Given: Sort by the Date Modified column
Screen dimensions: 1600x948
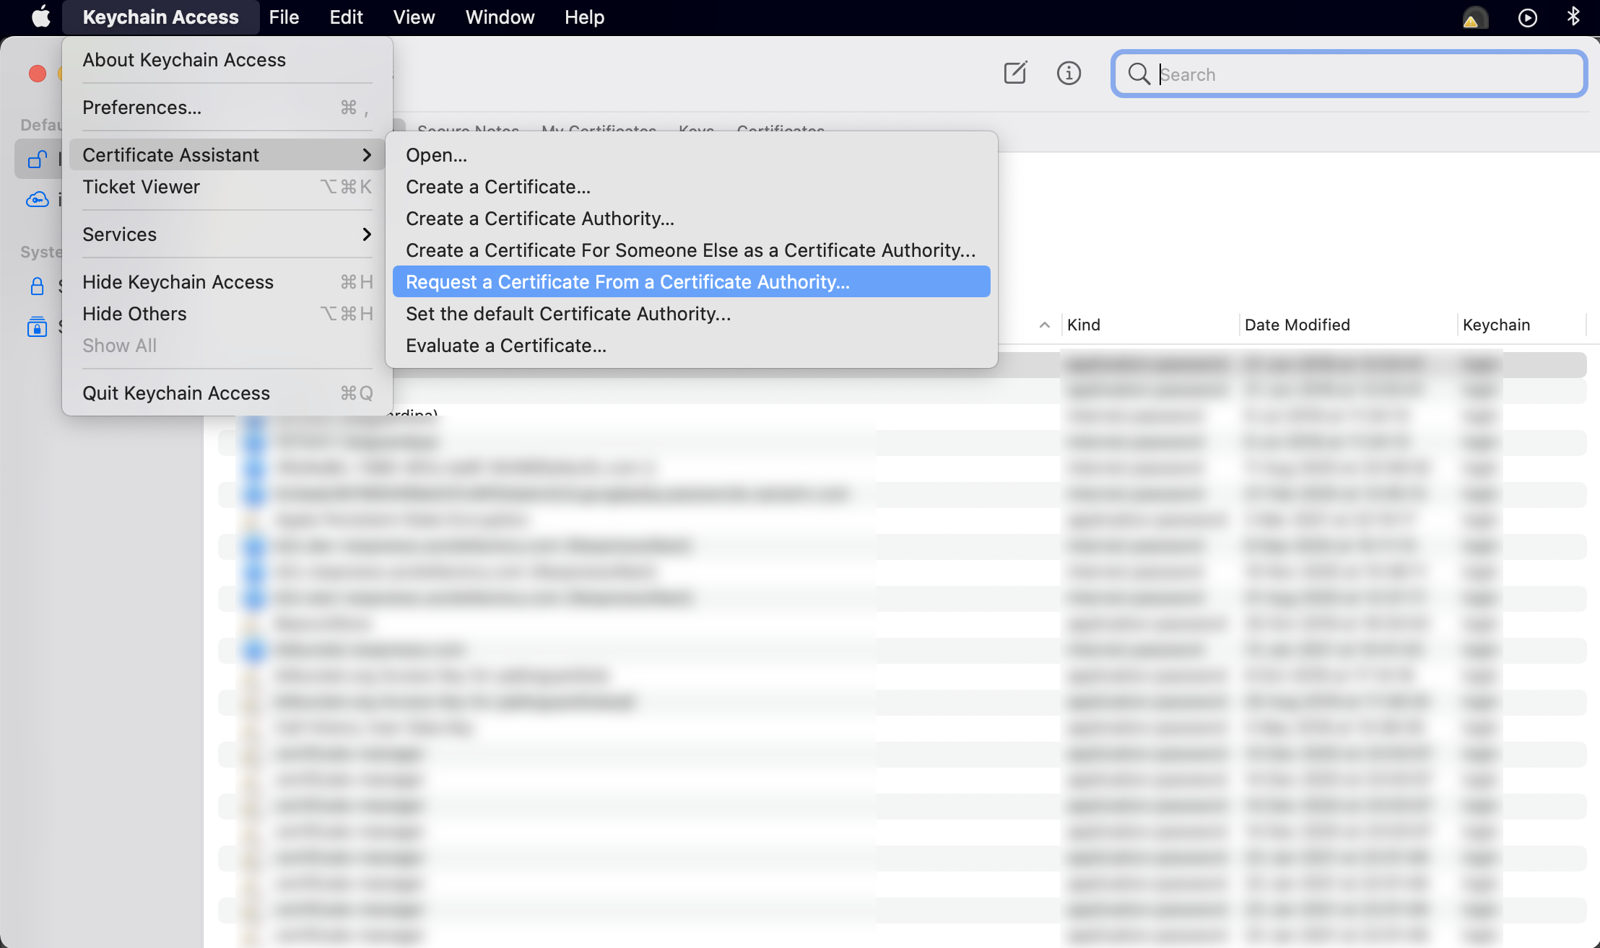Looking at the screenshot, I should coord(1297,325).
